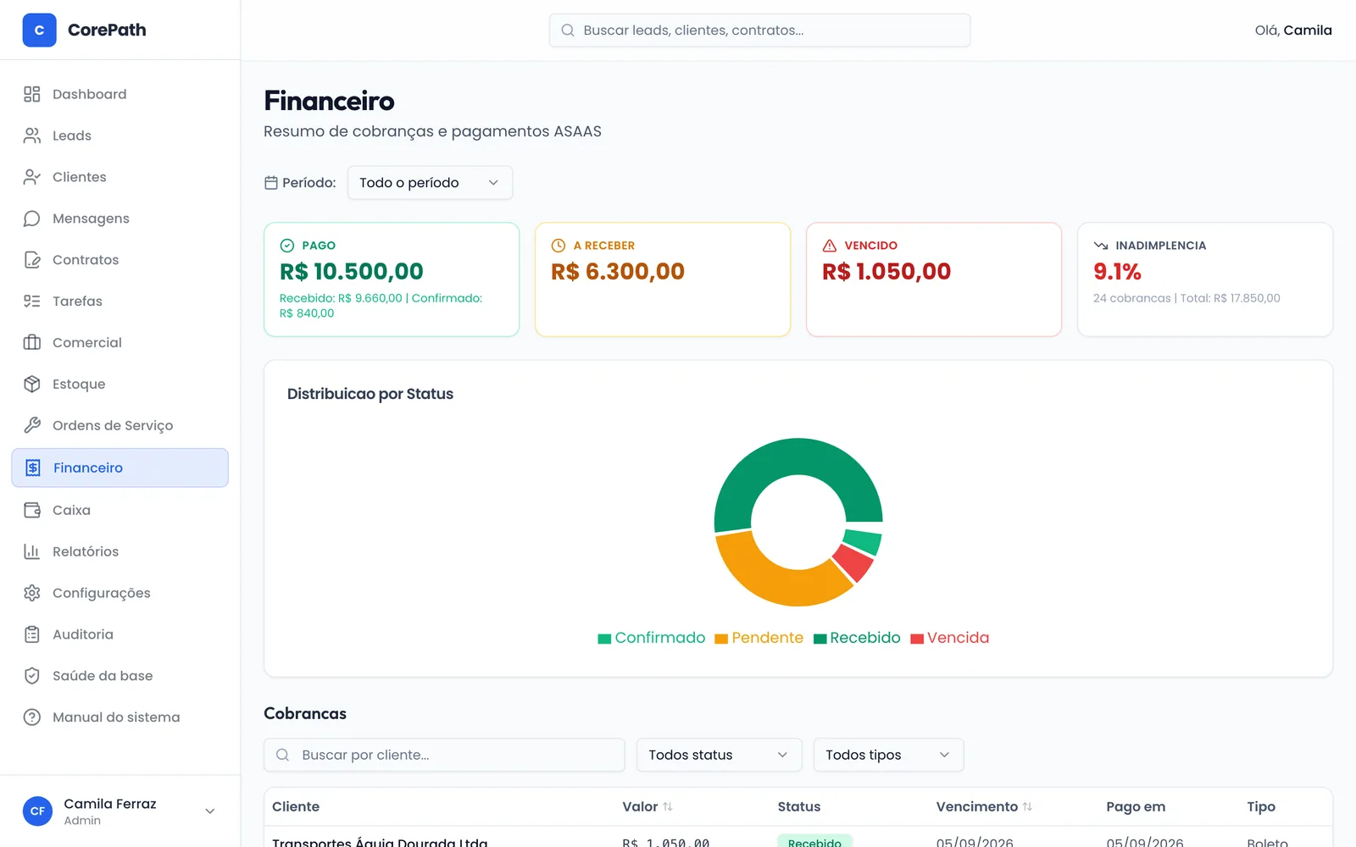The width and height of the screenshot is (1356, 847).
Task: Click the Dashboard grid icon in sidebar
Action: tap(32, 94)
